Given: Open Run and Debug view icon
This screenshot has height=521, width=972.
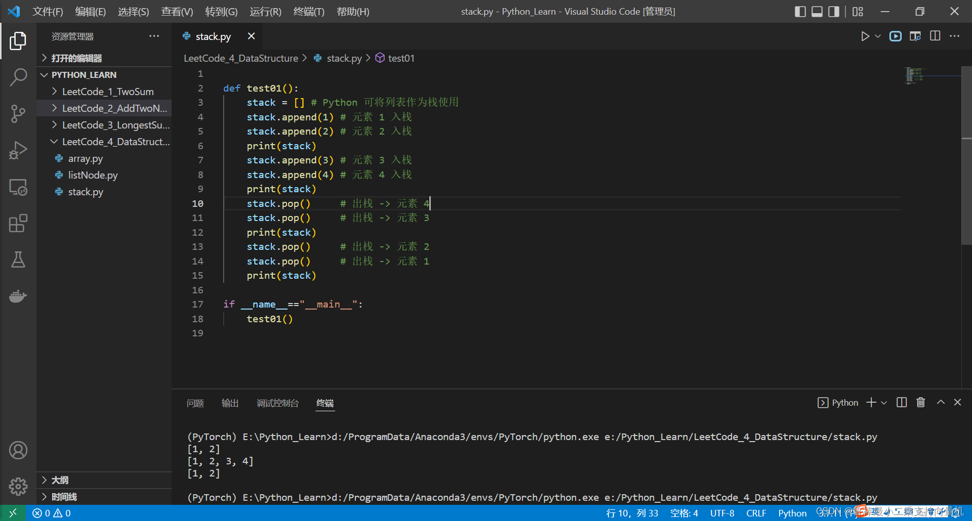Looking at the screenshot, I should pyautogui.click(x=18, y=150).
